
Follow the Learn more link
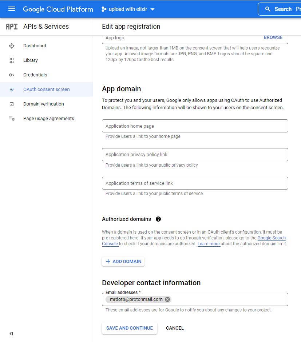pos(209,244)
